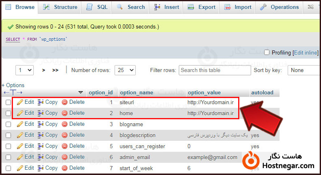Open the Sort by key dropdown
The width and height of the screenshot is (321, 175).
304,70
